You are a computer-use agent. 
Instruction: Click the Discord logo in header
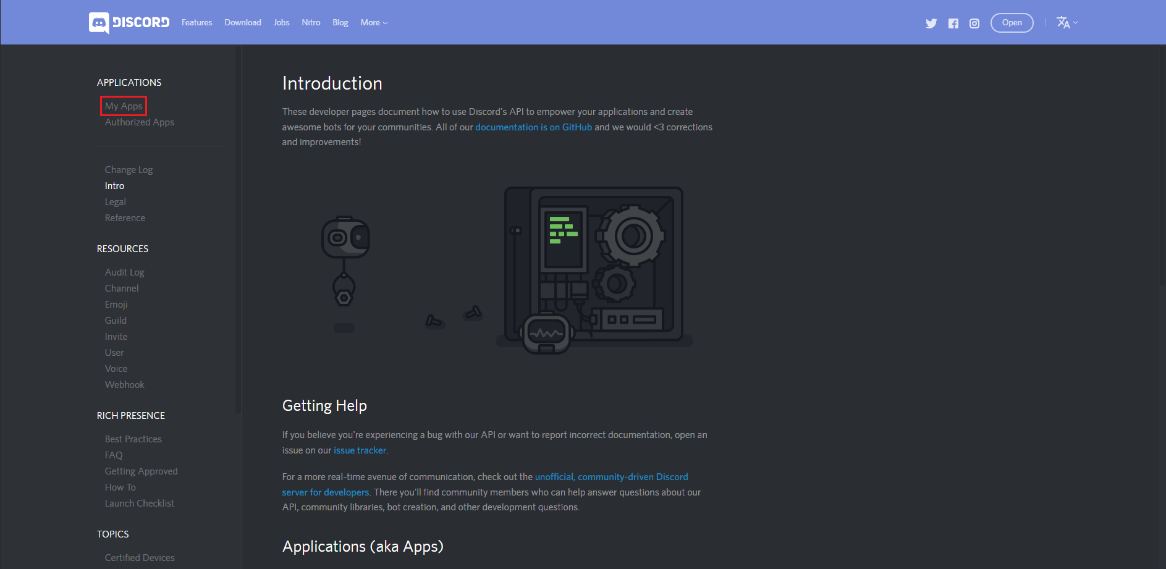tap(129, 23)
